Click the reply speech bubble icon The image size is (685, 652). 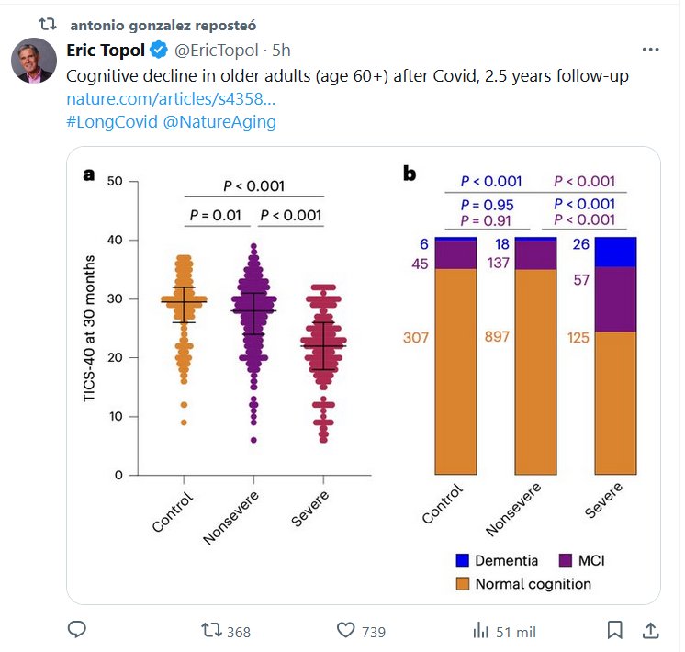tap(78, 631)
